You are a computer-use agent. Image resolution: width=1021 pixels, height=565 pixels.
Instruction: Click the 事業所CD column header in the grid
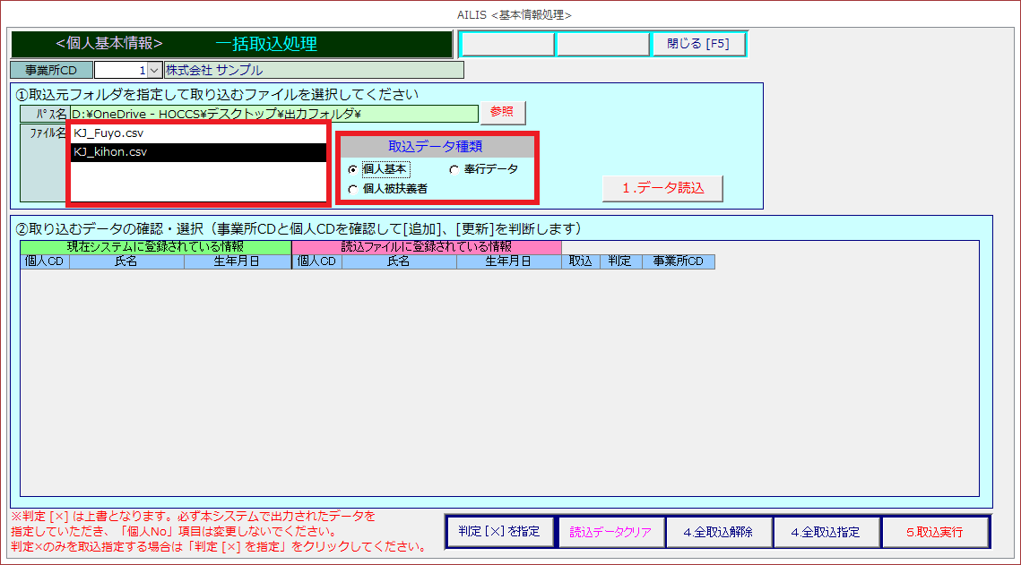coord(679,261)
